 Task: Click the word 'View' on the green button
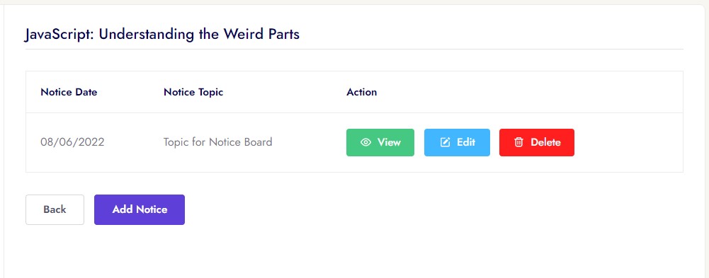(x=390, y=143)
